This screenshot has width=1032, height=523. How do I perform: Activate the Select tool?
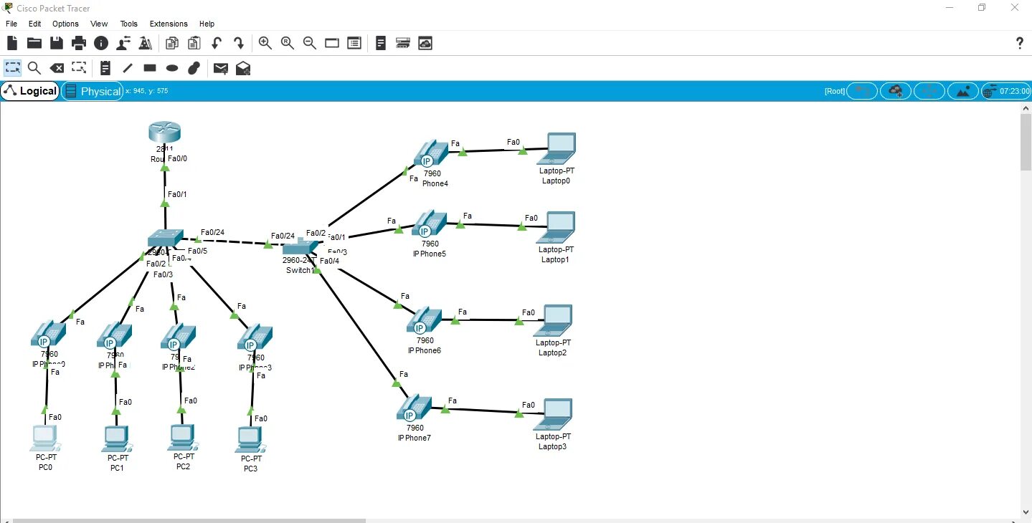point(13,68)
